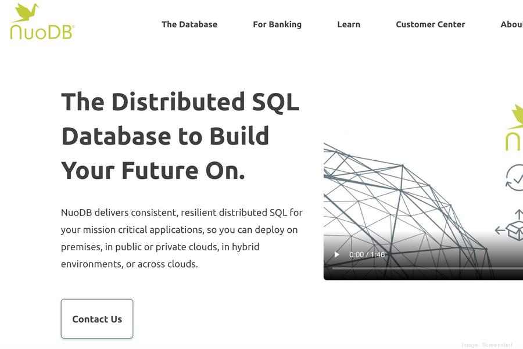Screen dimensions: 523x349
Task: Click the 0:00 / 1:46 time display
Action: point(367,254)
